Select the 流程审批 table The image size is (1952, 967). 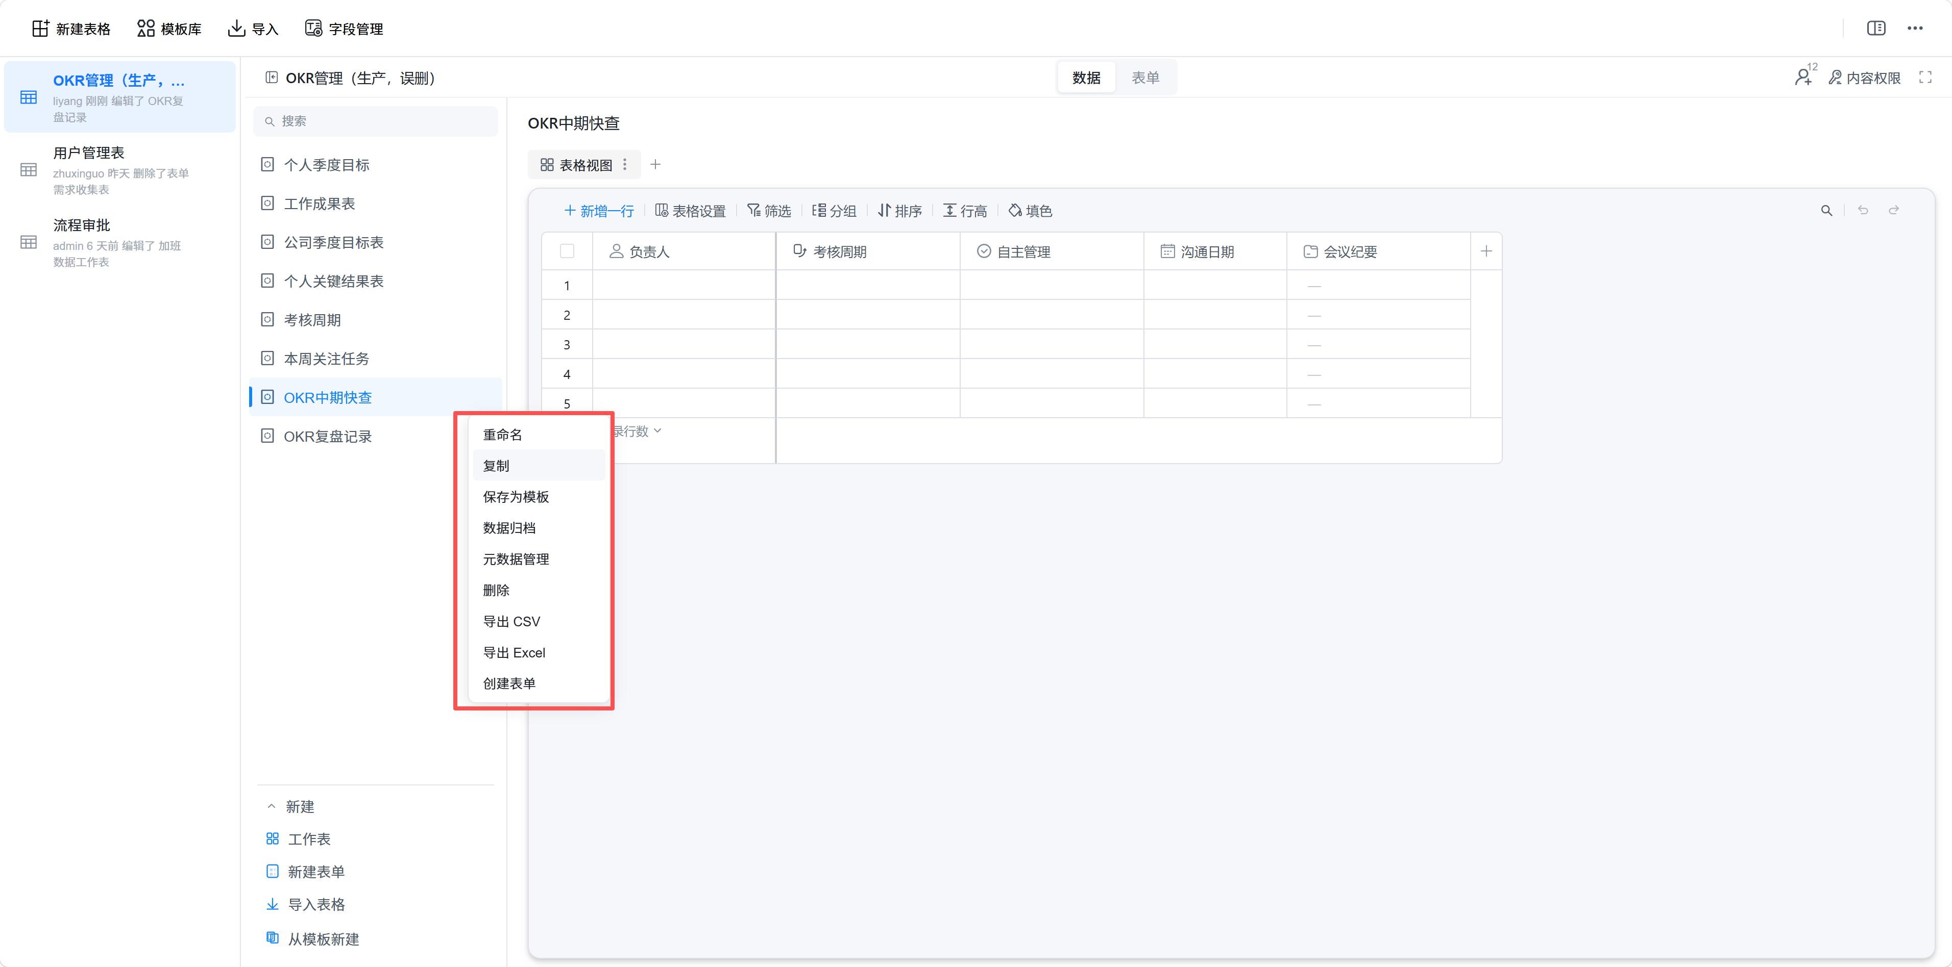click(120, 242)
